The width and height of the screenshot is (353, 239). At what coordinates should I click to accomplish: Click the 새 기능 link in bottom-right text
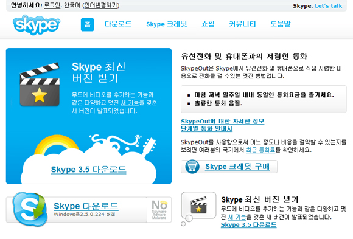pyautogui.click(x=237, y=217)
